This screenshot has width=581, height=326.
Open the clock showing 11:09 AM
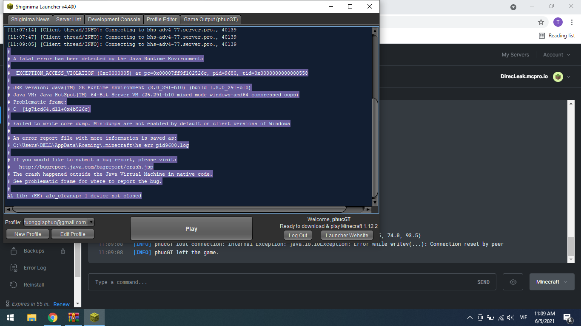point(544,318)
